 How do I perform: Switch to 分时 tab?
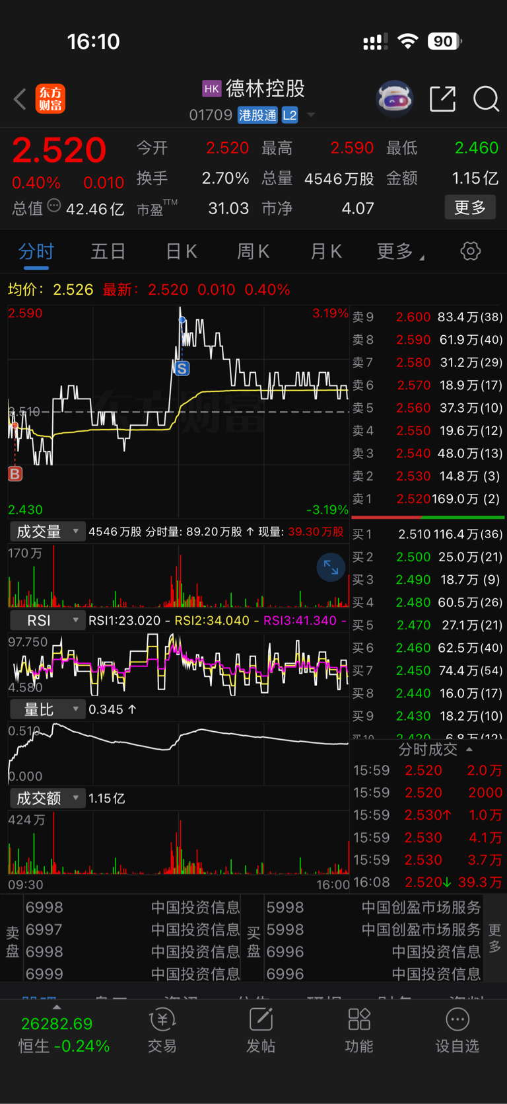(x=36, y=251)
